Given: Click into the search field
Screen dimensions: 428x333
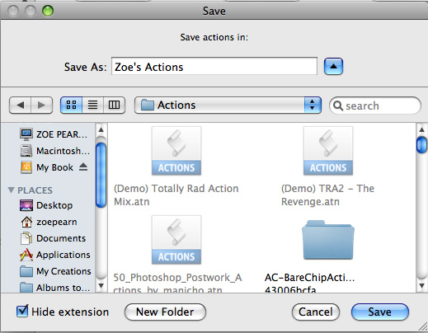Looking at the screenshot, I should (375, 106).
